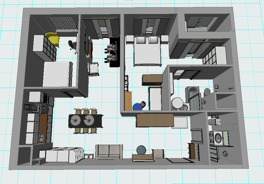Click the black bar table with stools
Screen dimensions: 264x184
pos(115,52)
